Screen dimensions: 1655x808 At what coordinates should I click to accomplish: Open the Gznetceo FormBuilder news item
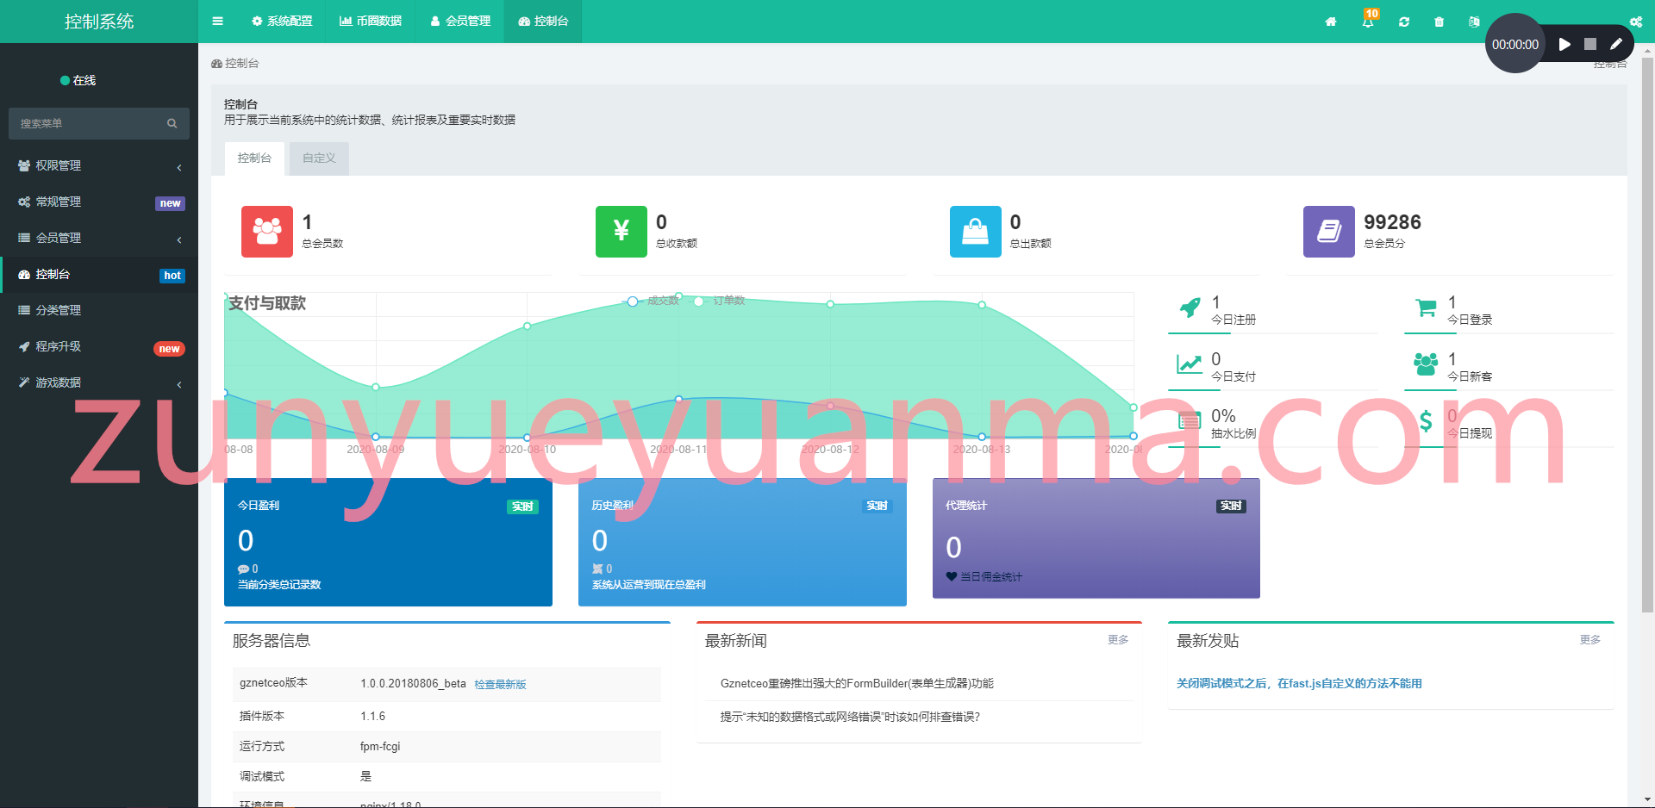[857, 684]
